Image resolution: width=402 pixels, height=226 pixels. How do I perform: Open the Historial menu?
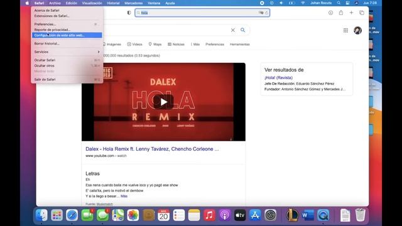click(x=113, y=3)
